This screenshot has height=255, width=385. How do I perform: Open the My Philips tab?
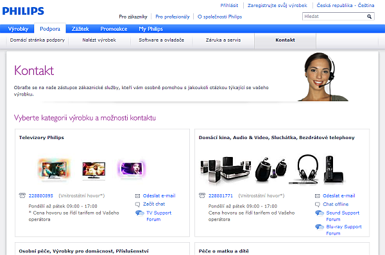151,29
